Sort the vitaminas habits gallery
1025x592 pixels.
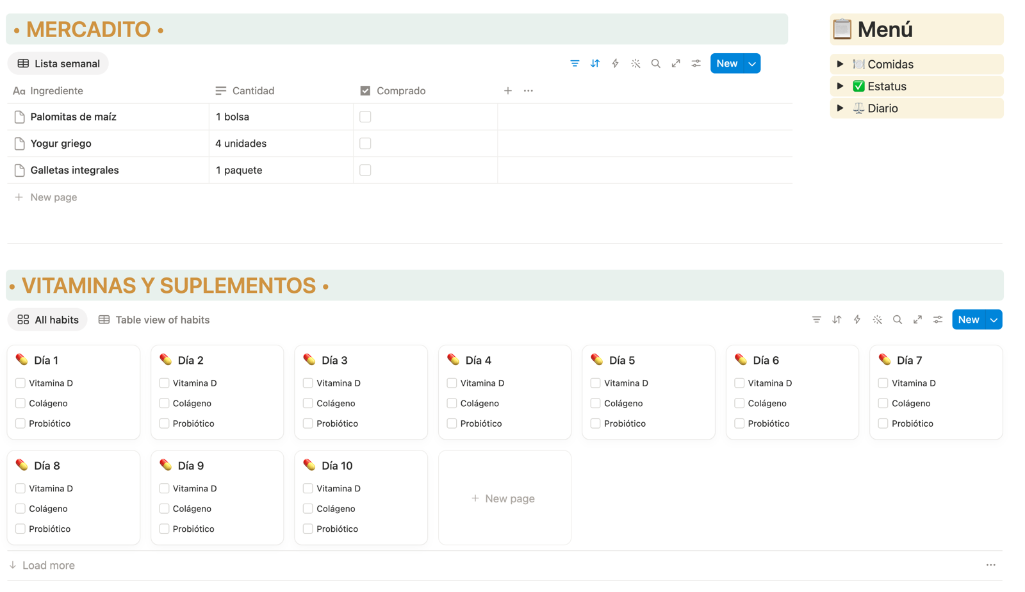coord(837,320)
